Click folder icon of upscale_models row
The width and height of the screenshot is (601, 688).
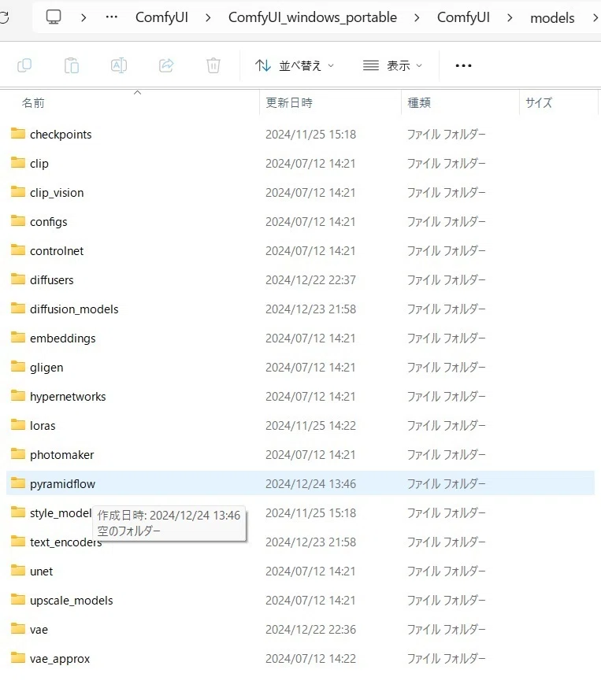click(18, 599)
